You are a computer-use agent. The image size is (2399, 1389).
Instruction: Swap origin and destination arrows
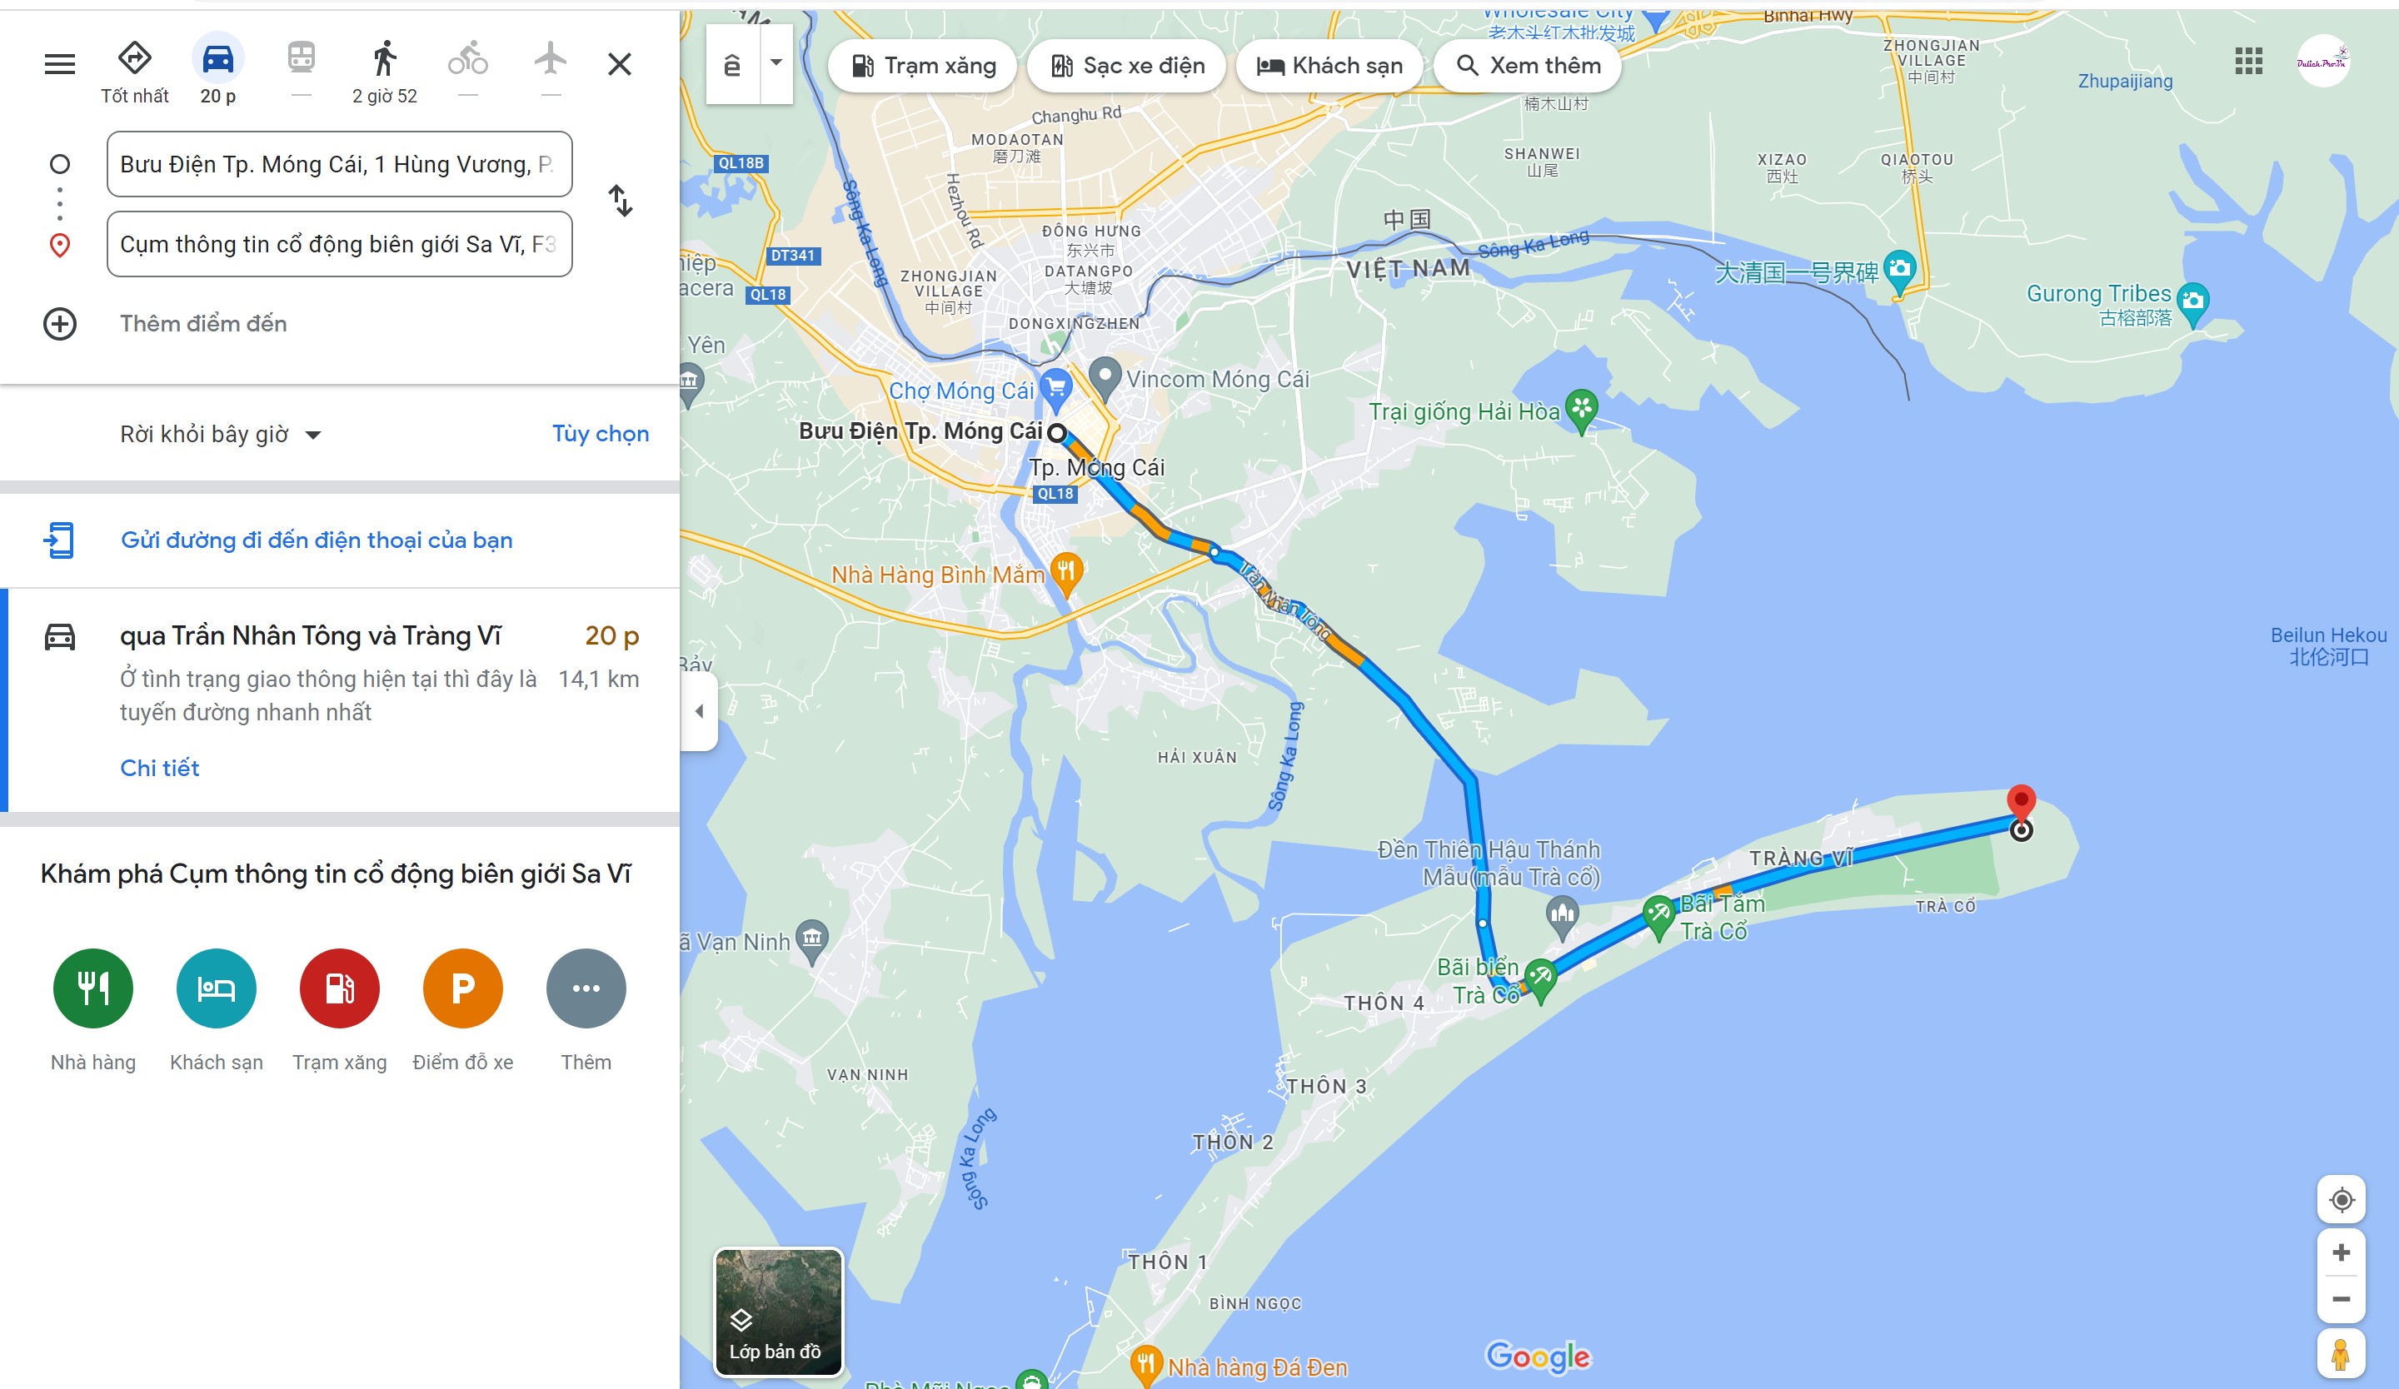pyautogui.click(x=621, y=201)
